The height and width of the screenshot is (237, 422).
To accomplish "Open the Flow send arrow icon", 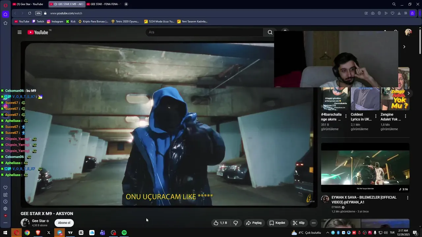I will click(x=386, y=13).
